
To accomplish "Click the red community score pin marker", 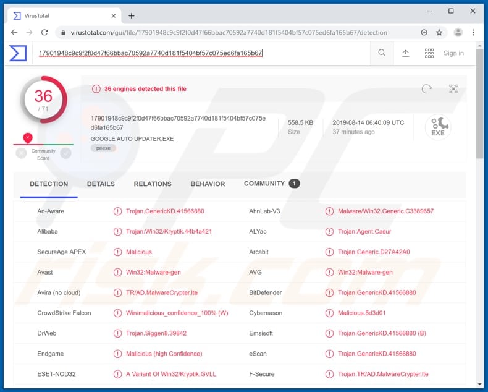I will coord(28,138).
